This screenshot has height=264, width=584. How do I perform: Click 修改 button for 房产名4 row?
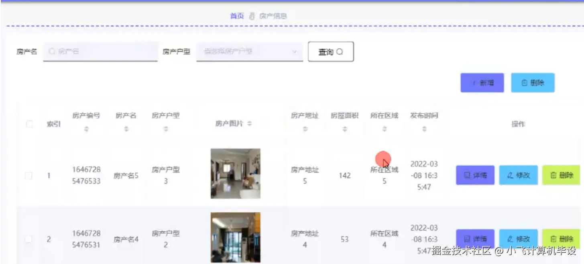518,239
